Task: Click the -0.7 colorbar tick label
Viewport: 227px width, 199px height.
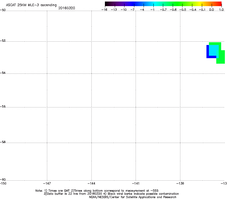Action: 163,10
